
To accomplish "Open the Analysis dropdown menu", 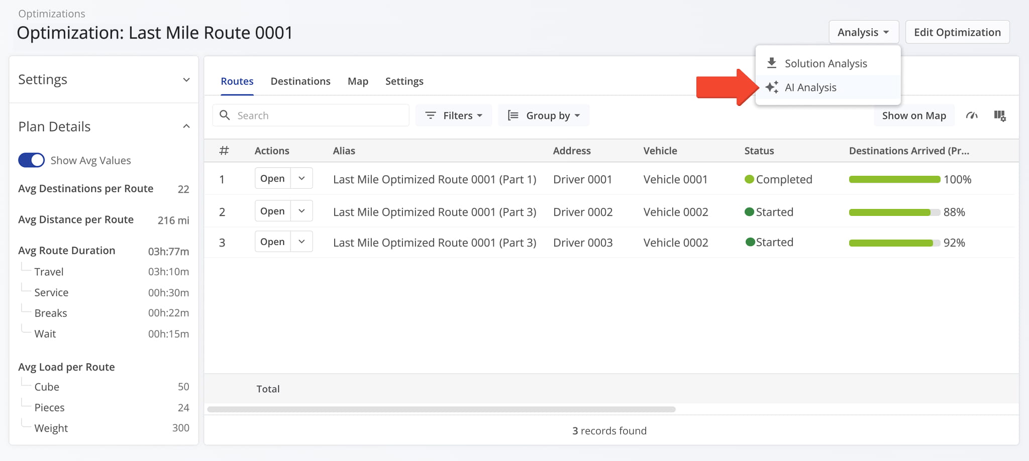I will click(x=864, y=32).
